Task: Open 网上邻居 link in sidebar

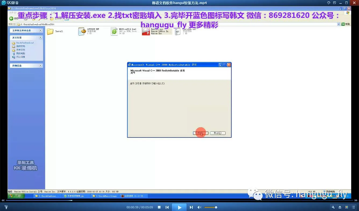Action: click(20, 57)
